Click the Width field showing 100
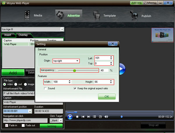This screenshot has height=133, width=175. click(61, 82)
